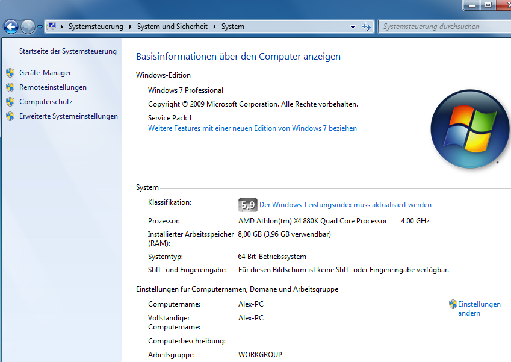Open Erweiterte Systemeinstellungen link
This screenshot has width=511, height=362.
coord(69,116)
